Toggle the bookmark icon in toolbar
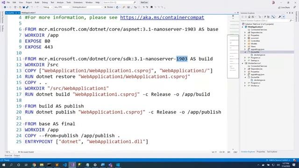The width and height of the screenshot is (299, 168). coord(151,7)
